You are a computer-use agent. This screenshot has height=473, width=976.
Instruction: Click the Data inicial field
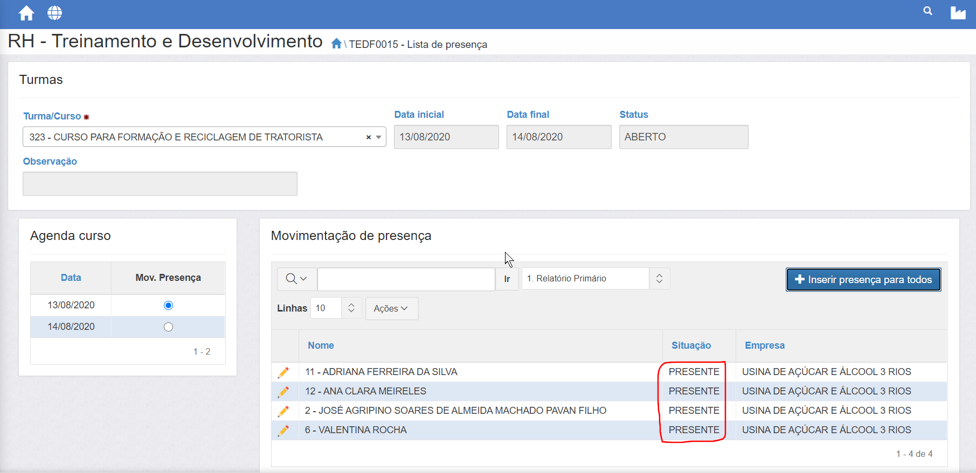tap(446, 137)
